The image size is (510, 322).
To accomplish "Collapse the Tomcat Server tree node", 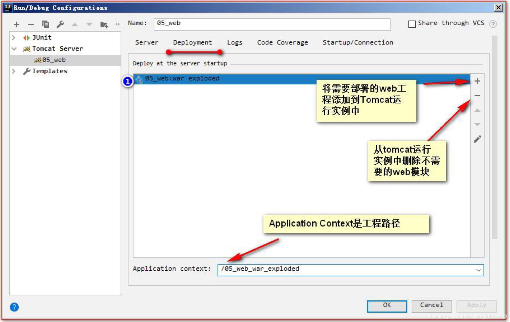I will coord(14,49).
